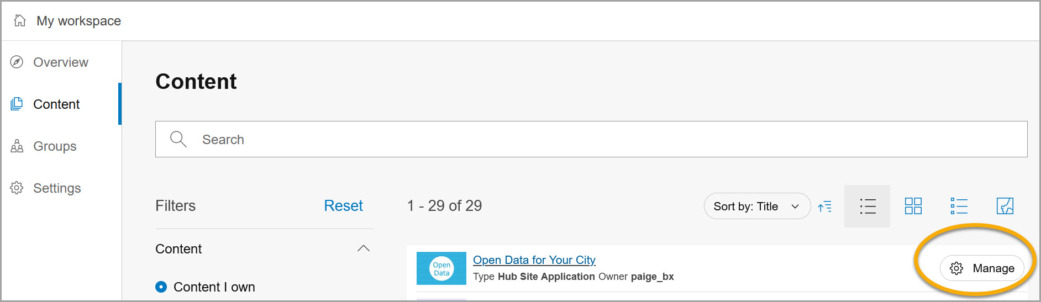
Task: Open the Settings tab
Action: point(57,188)
